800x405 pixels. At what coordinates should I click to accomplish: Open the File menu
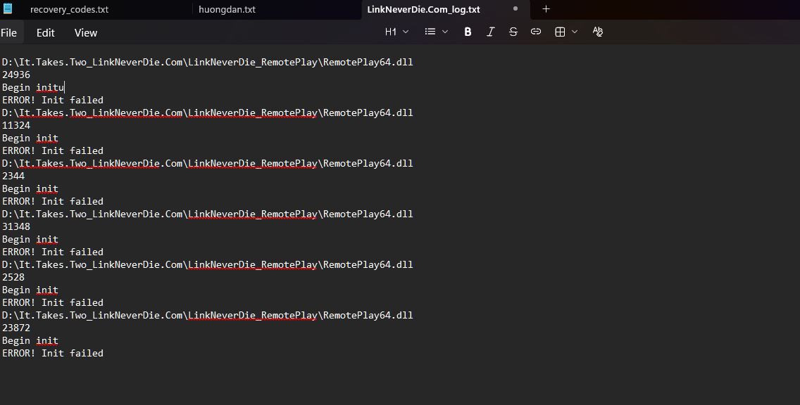[x=8, y=32]
